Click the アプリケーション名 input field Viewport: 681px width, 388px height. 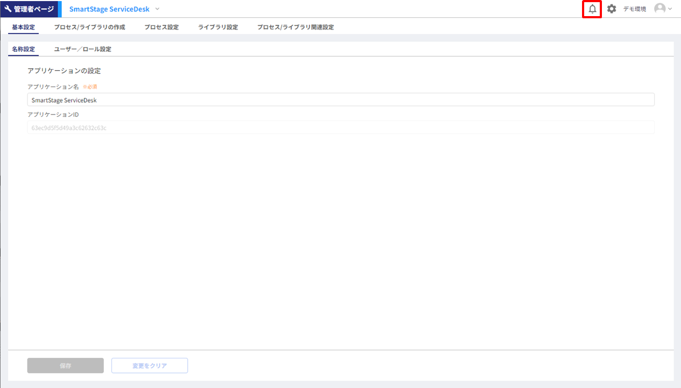[340, 100]
